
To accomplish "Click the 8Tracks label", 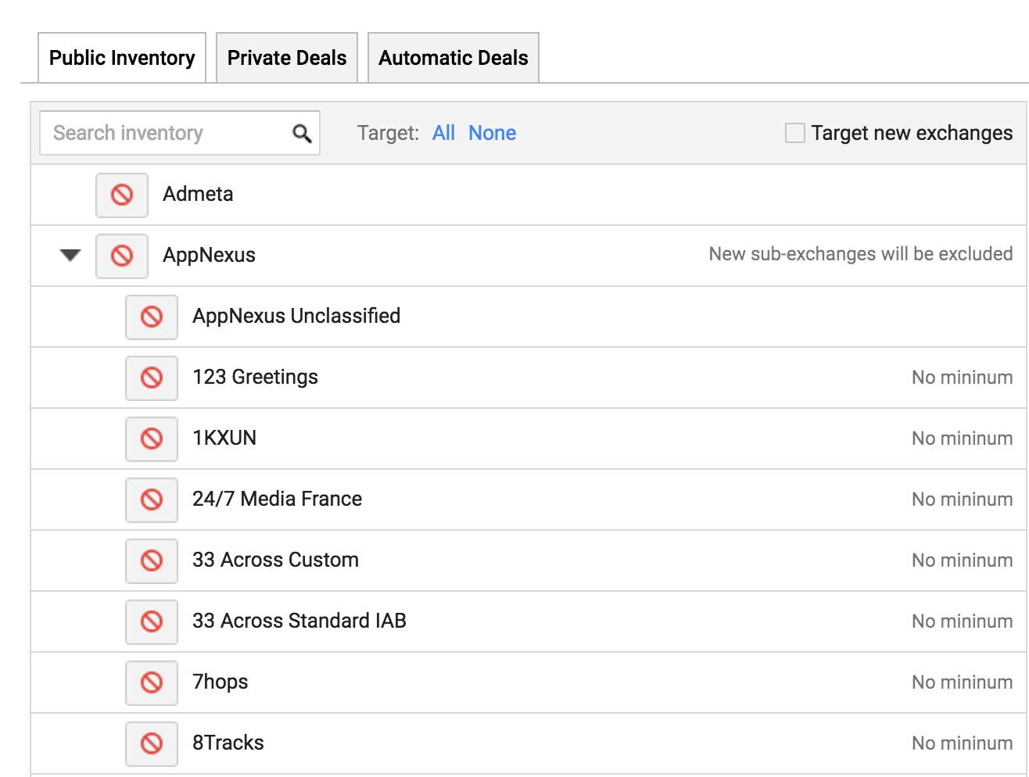I will (228, 743).
